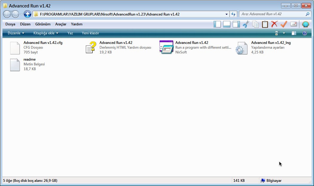The width and height of the screenshot is (314, 186).
Task: Go up one folder with blue Up arrow
Action: point(27,14)
